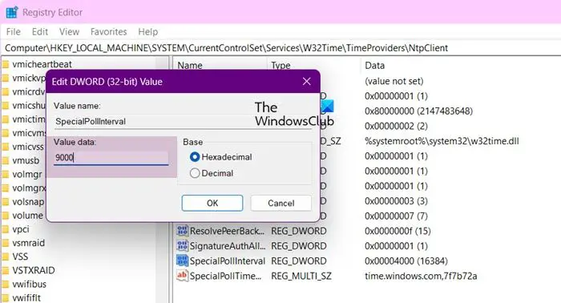Open the vpci key in tree

[21, 229]
